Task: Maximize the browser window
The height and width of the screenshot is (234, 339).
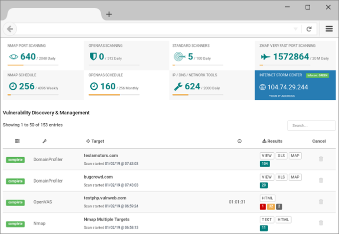Action: 308,7
